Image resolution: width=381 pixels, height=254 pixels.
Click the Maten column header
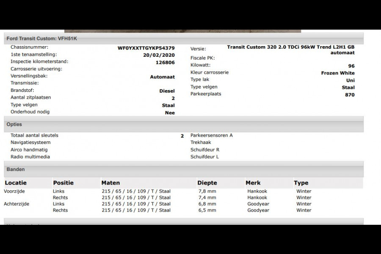[110, 183]
